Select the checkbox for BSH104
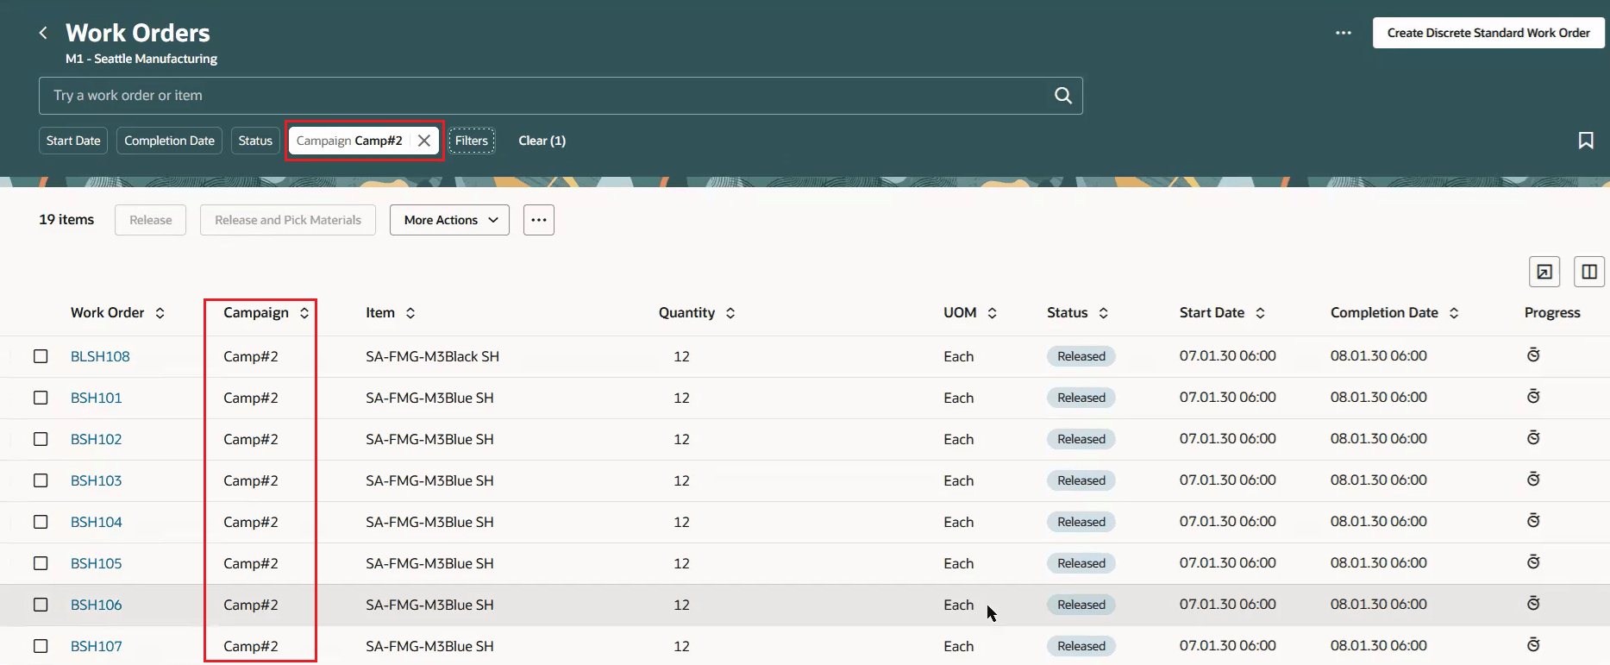 (41, 522)
